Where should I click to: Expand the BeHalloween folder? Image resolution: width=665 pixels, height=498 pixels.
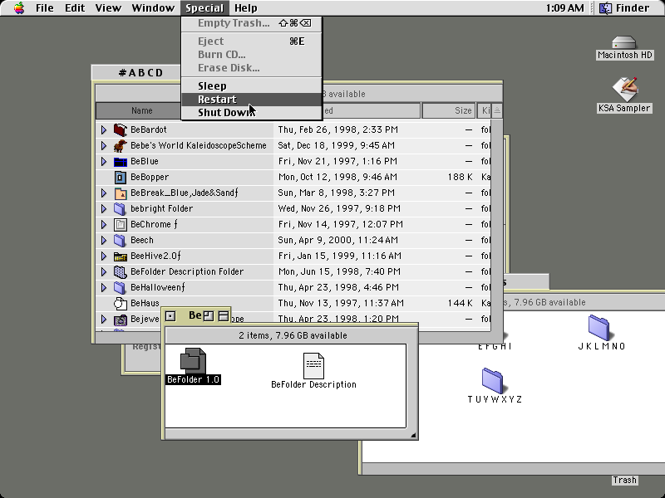[x=103, y=287]
